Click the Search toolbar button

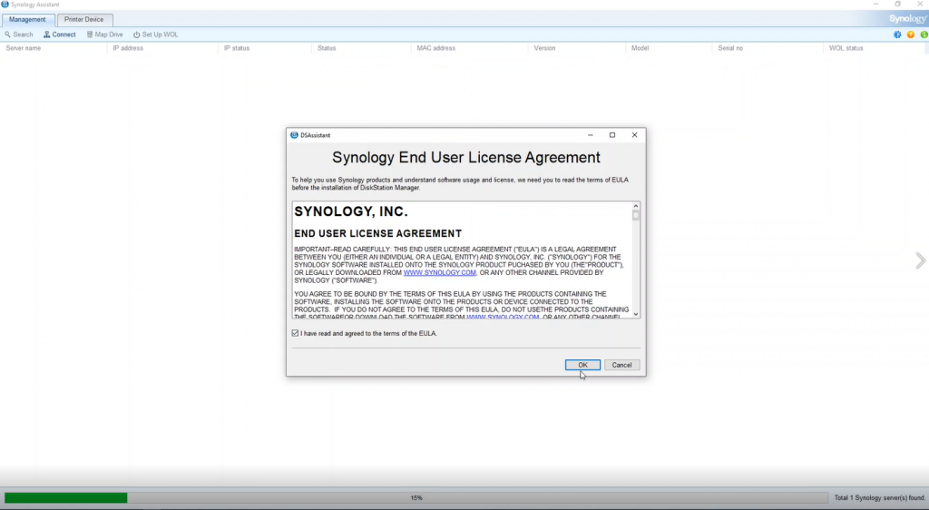[x=18, y=35]
